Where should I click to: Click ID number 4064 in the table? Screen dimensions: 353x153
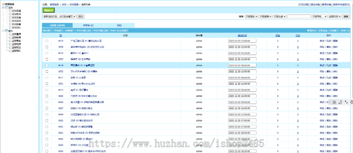click(61, 114)
